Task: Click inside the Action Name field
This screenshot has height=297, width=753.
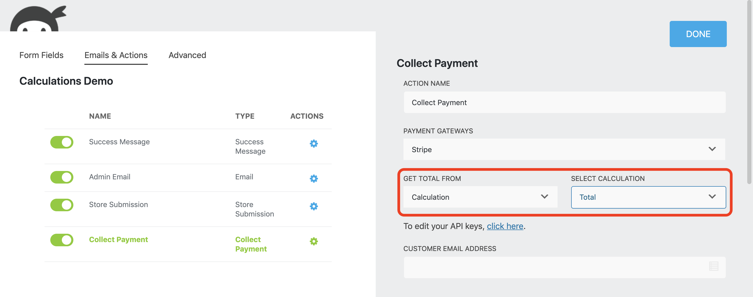Action: (564, 102)
